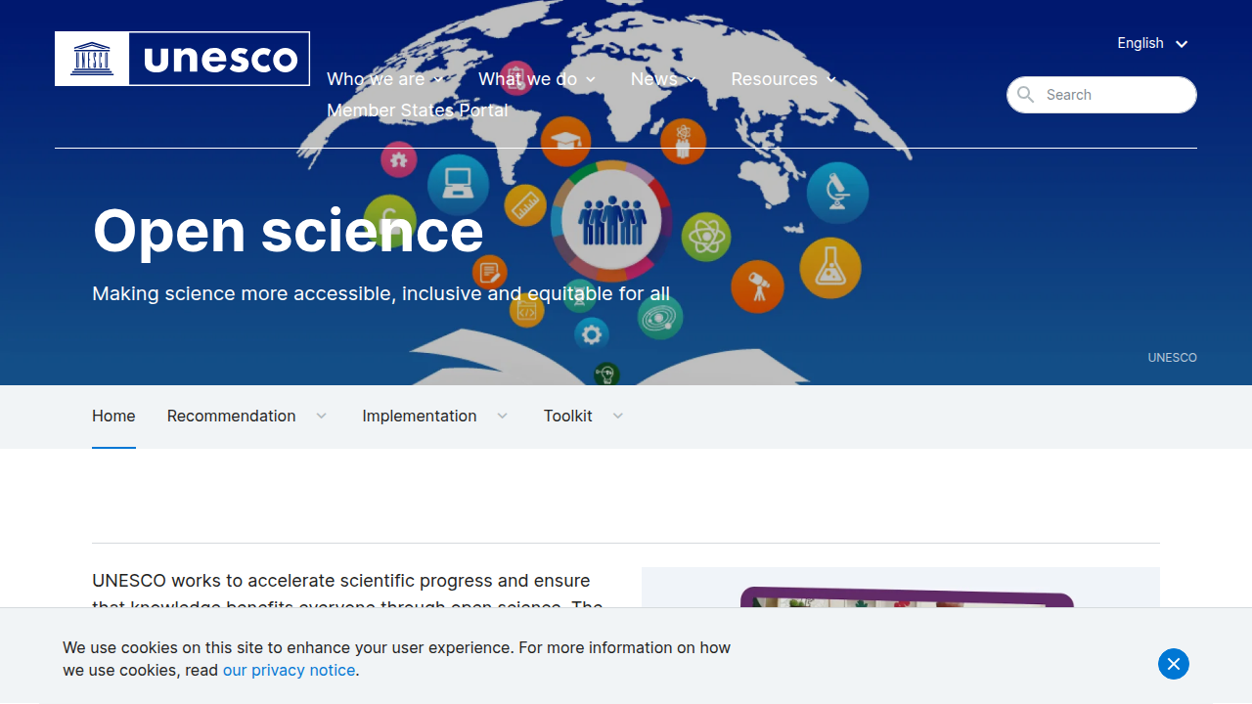Expand the Who we are menu
The image size is (1252, 704).
tap(385, 79)
